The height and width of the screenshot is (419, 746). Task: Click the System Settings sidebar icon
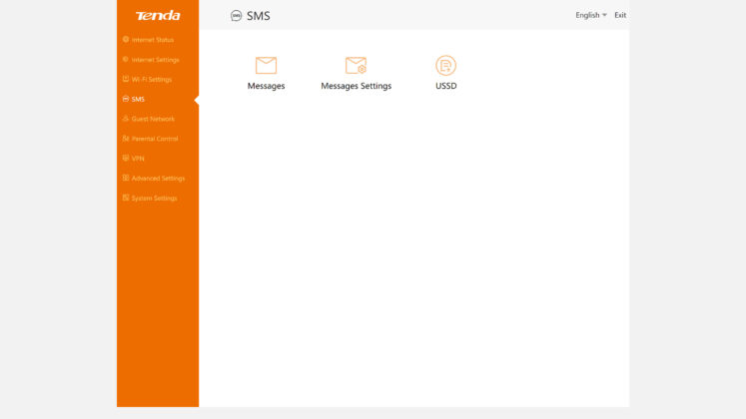126,198
